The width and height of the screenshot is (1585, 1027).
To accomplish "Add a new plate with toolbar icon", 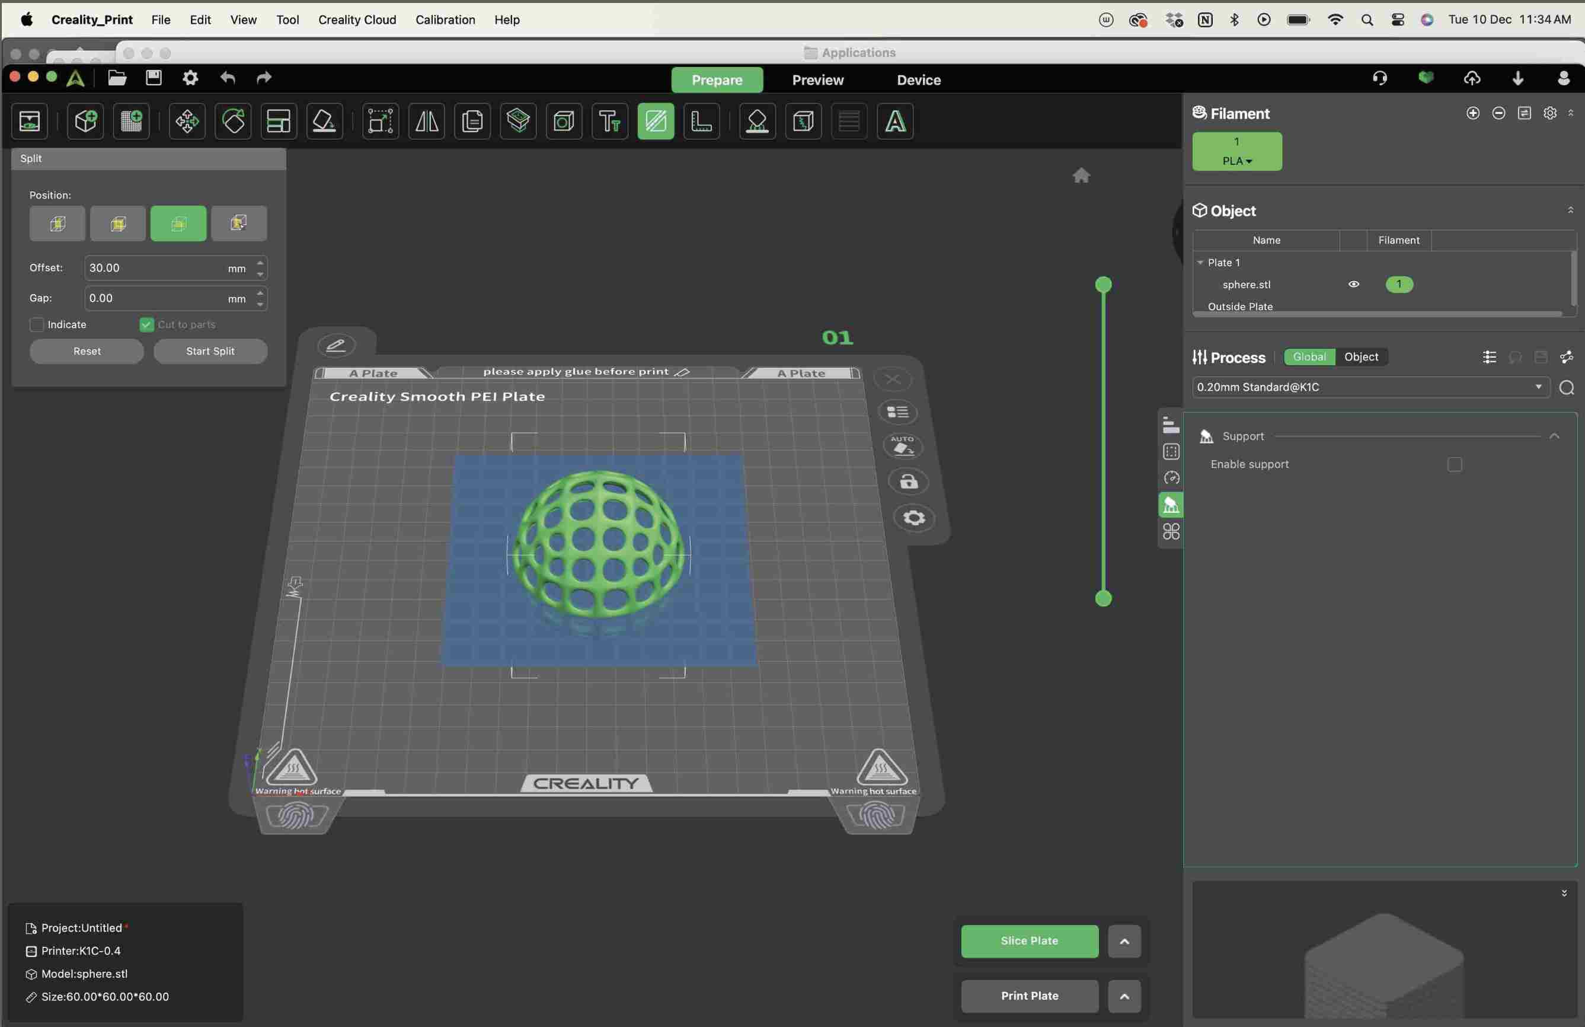I will 132,121.
